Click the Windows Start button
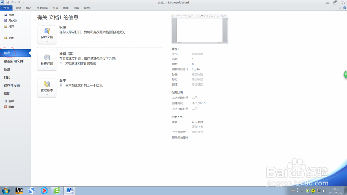347x195 pixels. pos(6,190)
